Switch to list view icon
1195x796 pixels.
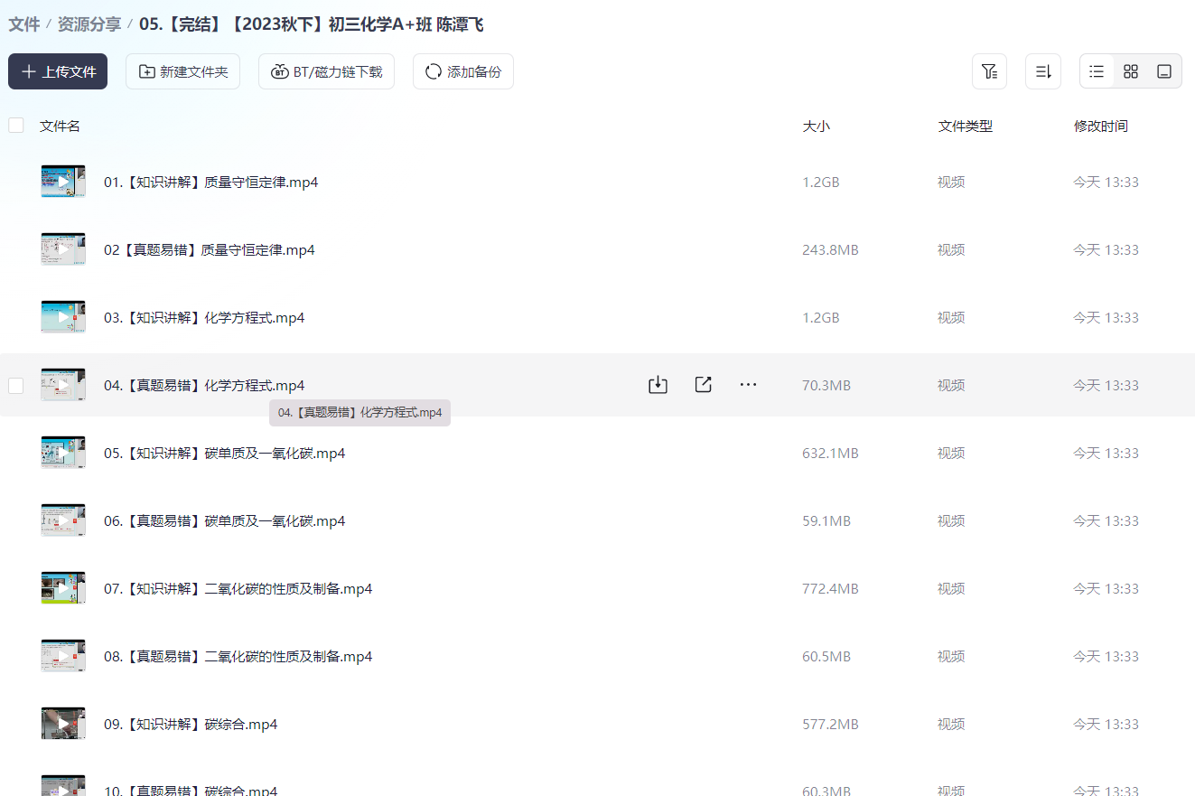1096,70
